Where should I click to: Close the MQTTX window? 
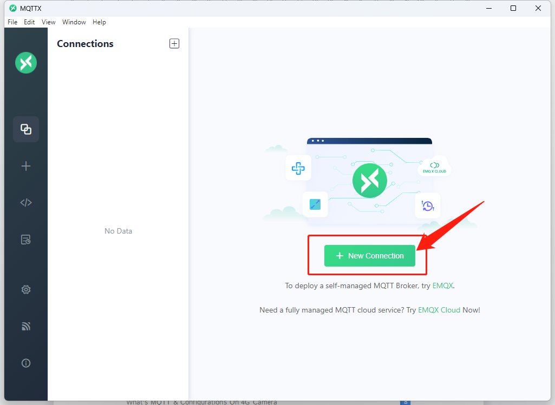[x=538, y=8]
